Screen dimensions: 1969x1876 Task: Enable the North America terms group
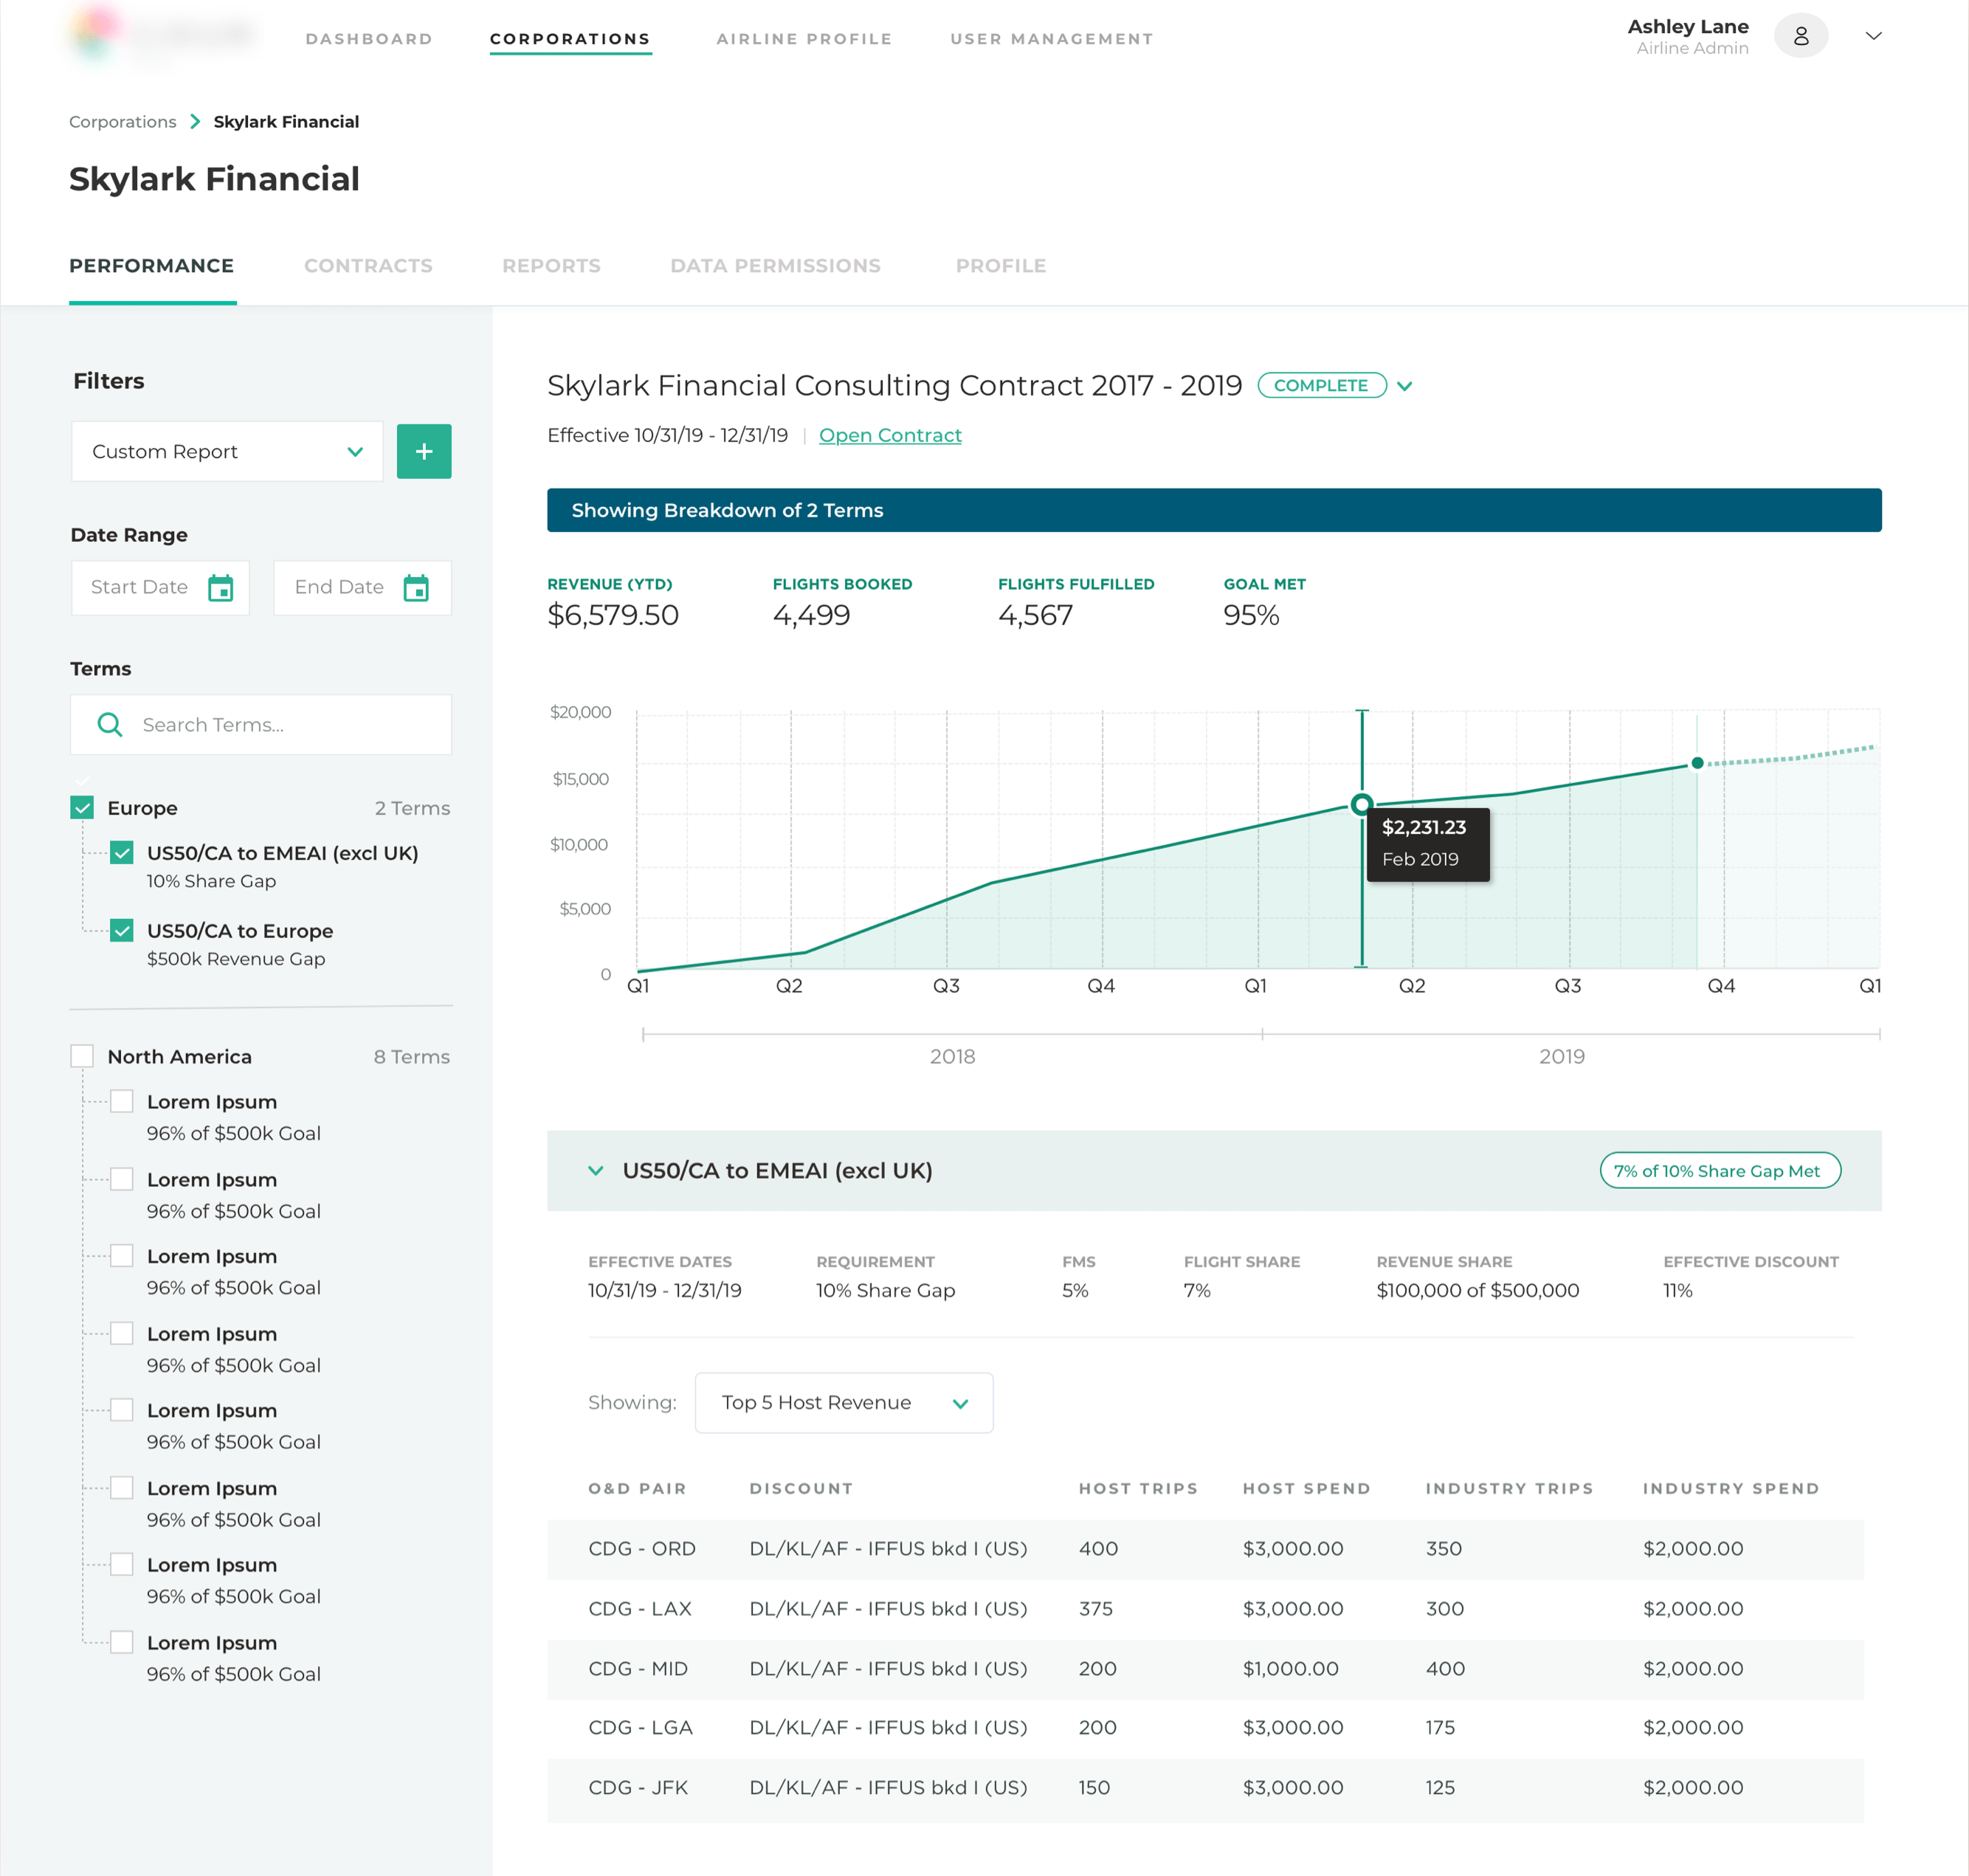click(x=82, y=1055)
